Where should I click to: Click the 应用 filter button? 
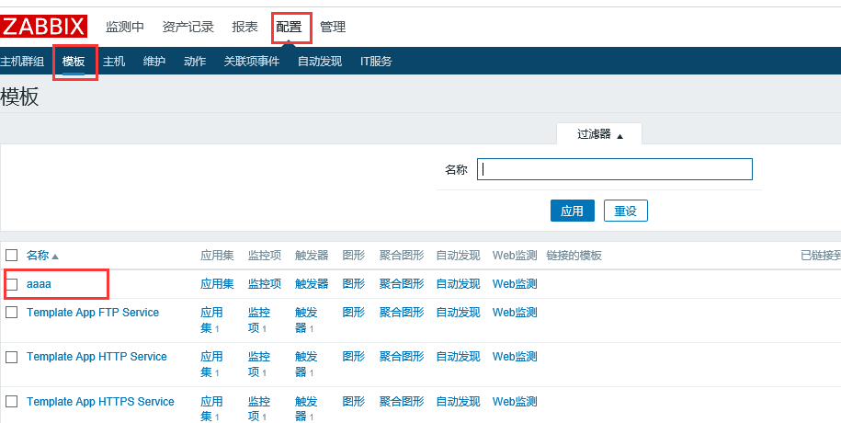click(573, 211)
